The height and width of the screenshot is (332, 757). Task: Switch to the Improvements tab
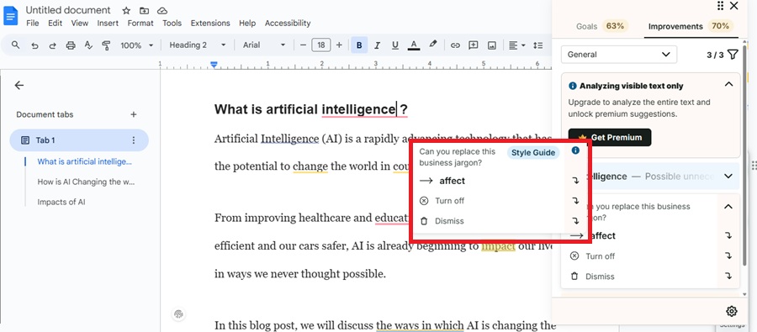[691, 26]
